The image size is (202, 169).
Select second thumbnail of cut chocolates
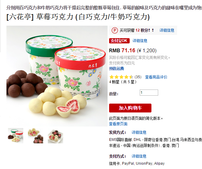(x=36, y=136)
